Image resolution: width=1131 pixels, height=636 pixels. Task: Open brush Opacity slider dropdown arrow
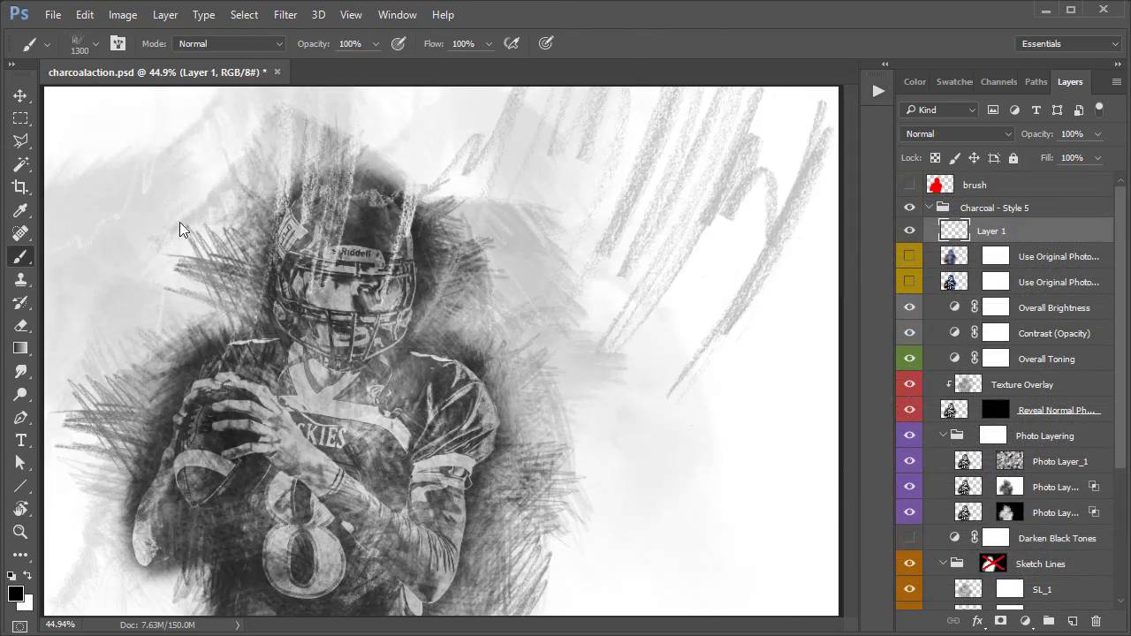point(376,44)
